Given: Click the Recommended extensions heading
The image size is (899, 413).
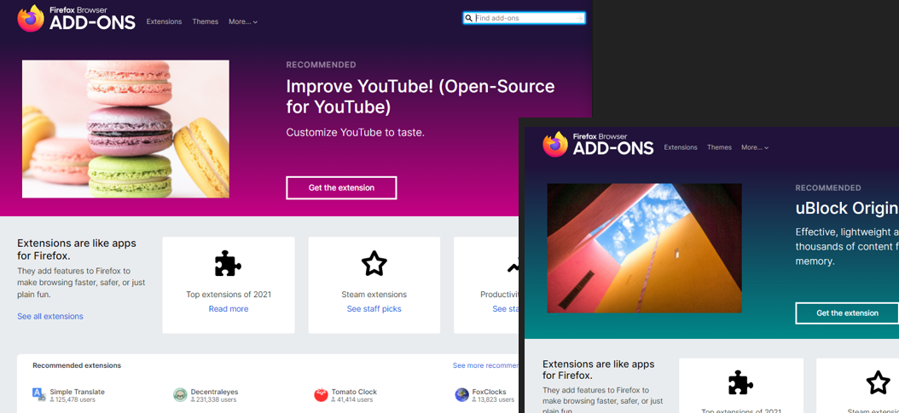Looking at the screenshot, I should 77,365.
